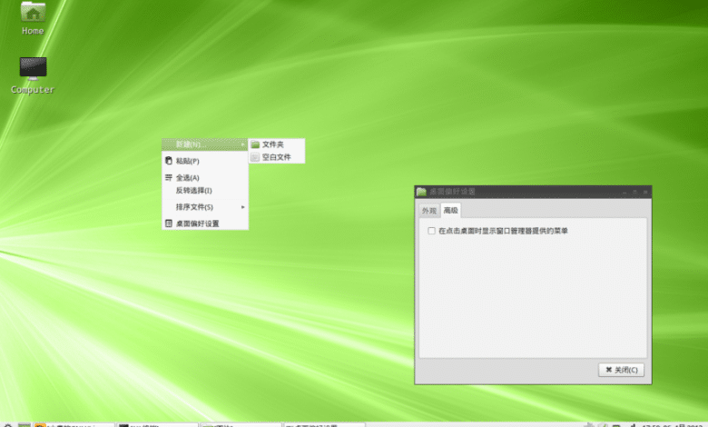Expand the 新建(N) submenu arrow
Image resolution: width=708 pixels, height=427 pixels.
[x=243, y=144]
